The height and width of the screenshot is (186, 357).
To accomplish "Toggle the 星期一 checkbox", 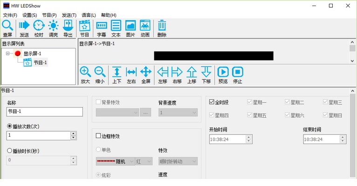I will (x=249, y=102).
